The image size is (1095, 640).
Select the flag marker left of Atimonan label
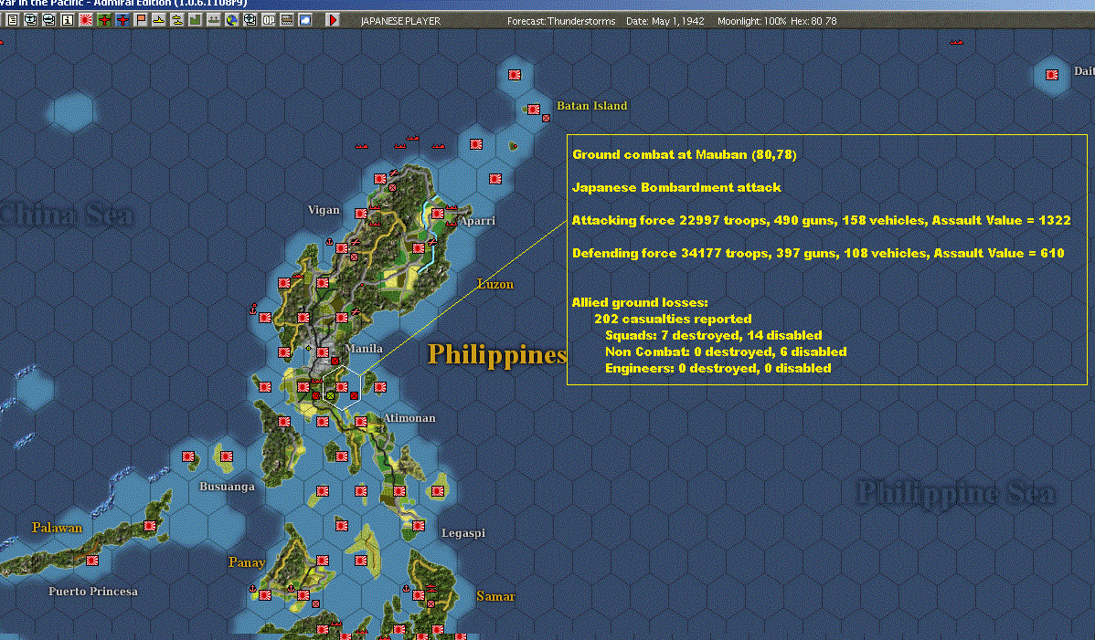tap(361, 422)
